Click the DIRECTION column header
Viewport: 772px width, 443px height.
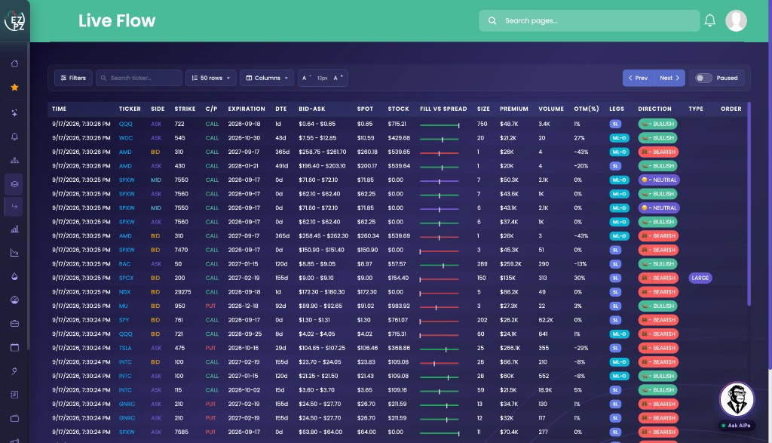pyautogui.click(x=655, y=109)
